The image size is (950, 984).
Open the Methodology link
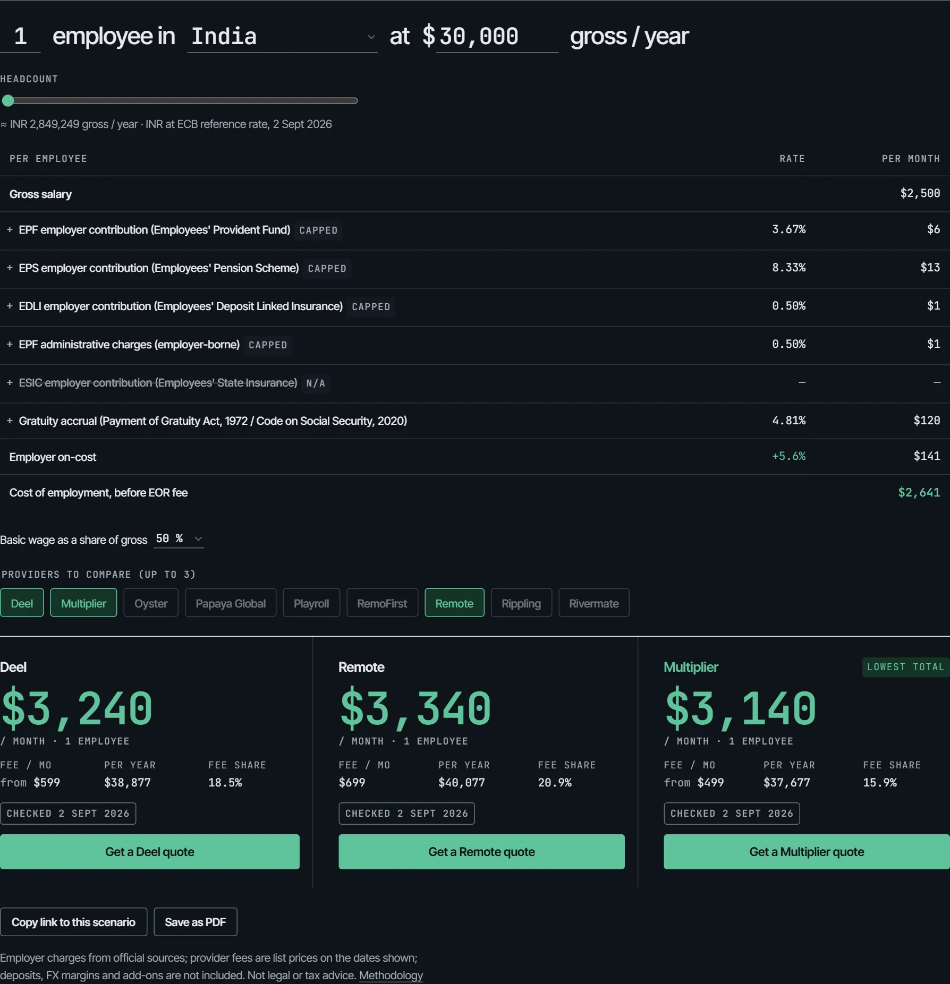coord(391,976)
